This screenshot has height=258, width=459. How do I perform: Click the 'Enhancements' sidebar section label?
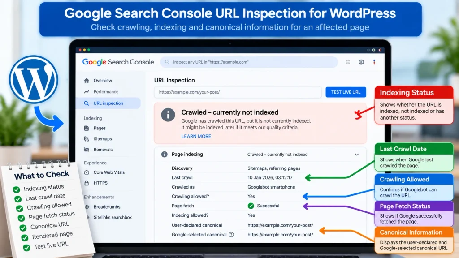(99, 197)
